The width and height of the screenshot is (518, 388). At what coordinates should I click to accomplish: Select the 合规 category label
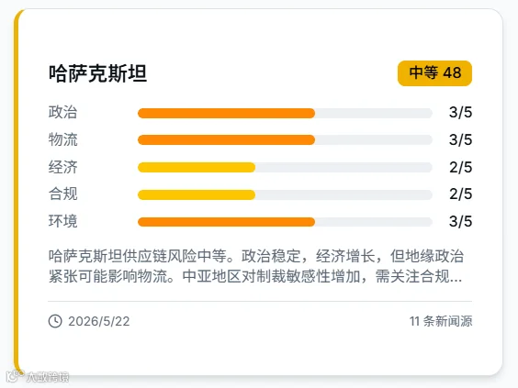tap(62, 194)
